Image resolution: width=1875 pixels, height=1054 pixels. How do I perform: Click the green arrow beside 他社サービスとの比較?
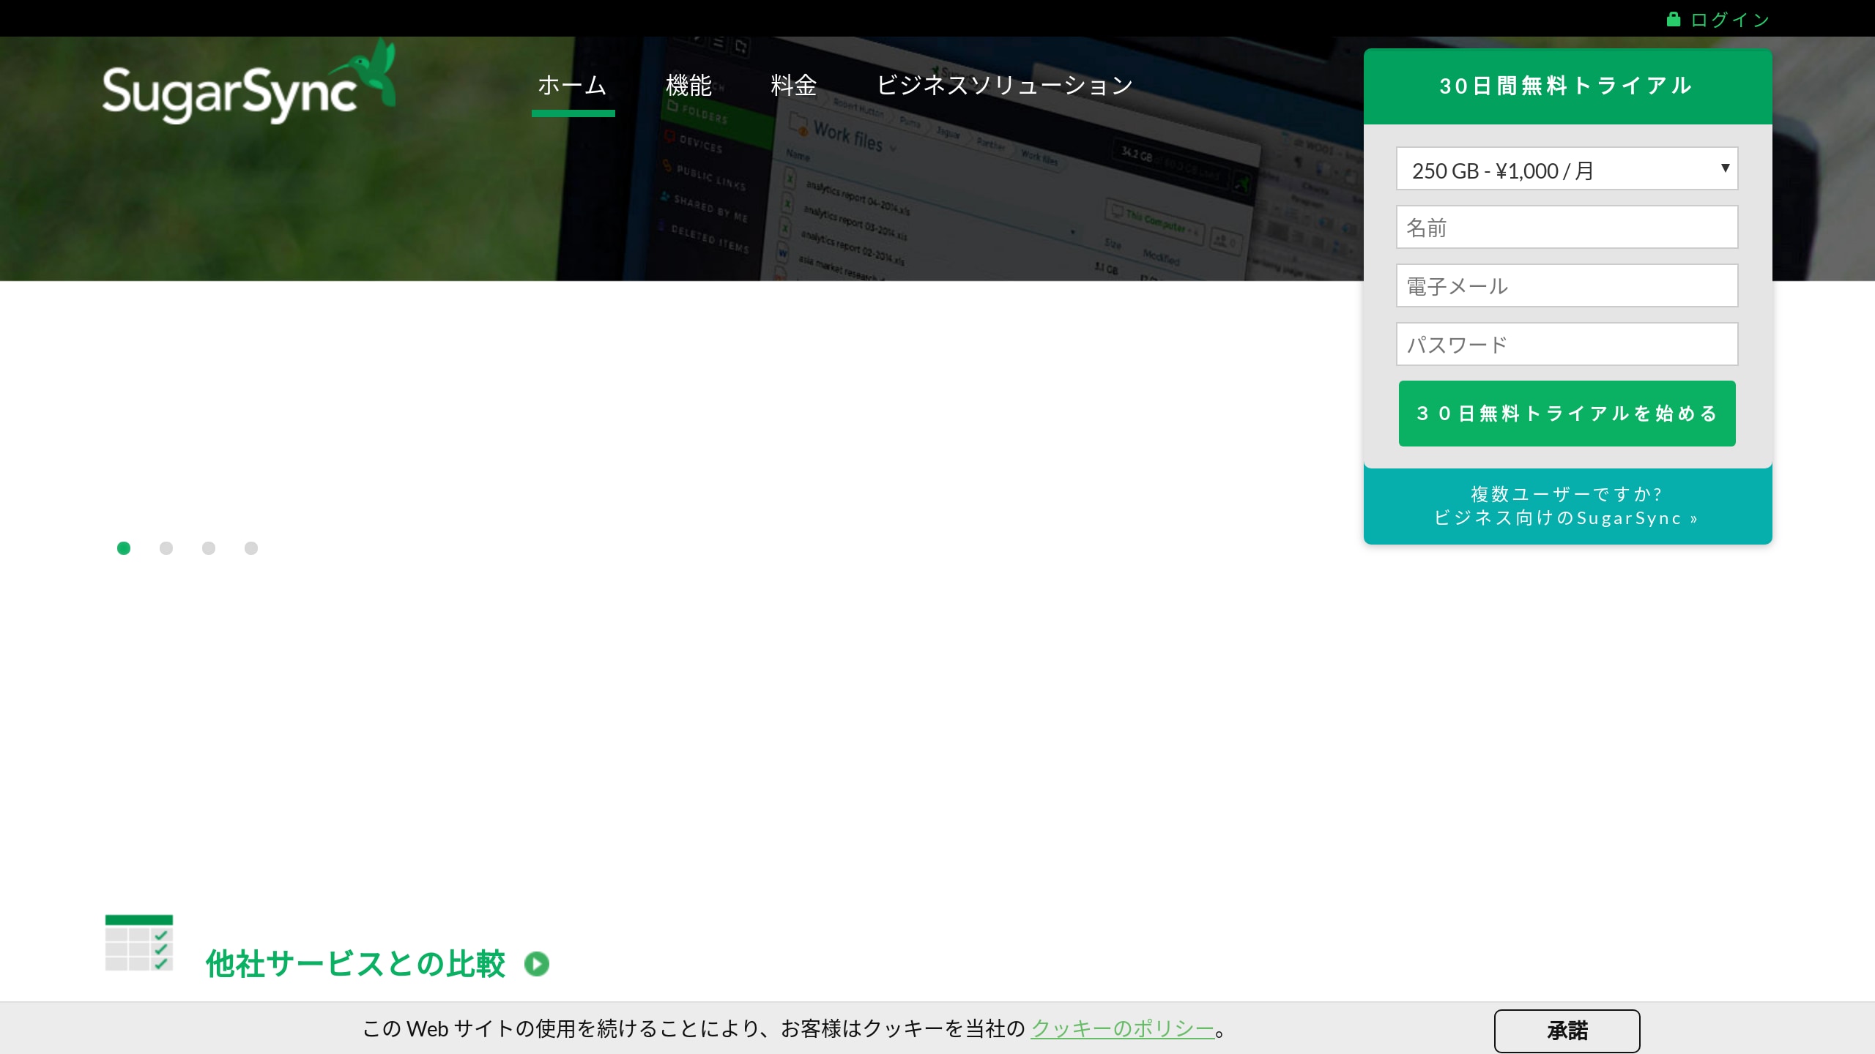(x=537, y=964)
